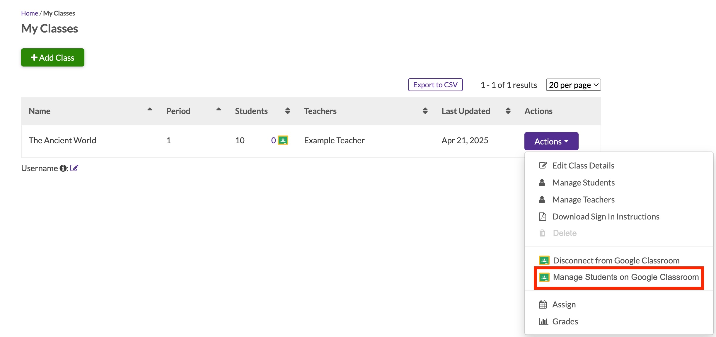Click the Edit Class Details pencil icon
Screen dimensions: 716x337
point(543,165)
